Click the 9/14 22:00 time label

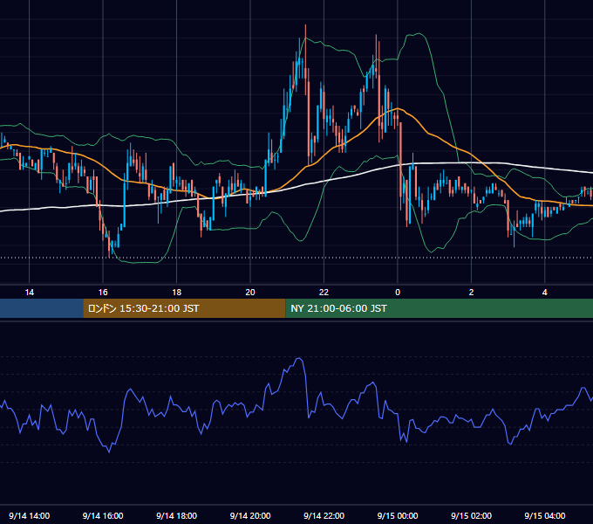(324, 515)
